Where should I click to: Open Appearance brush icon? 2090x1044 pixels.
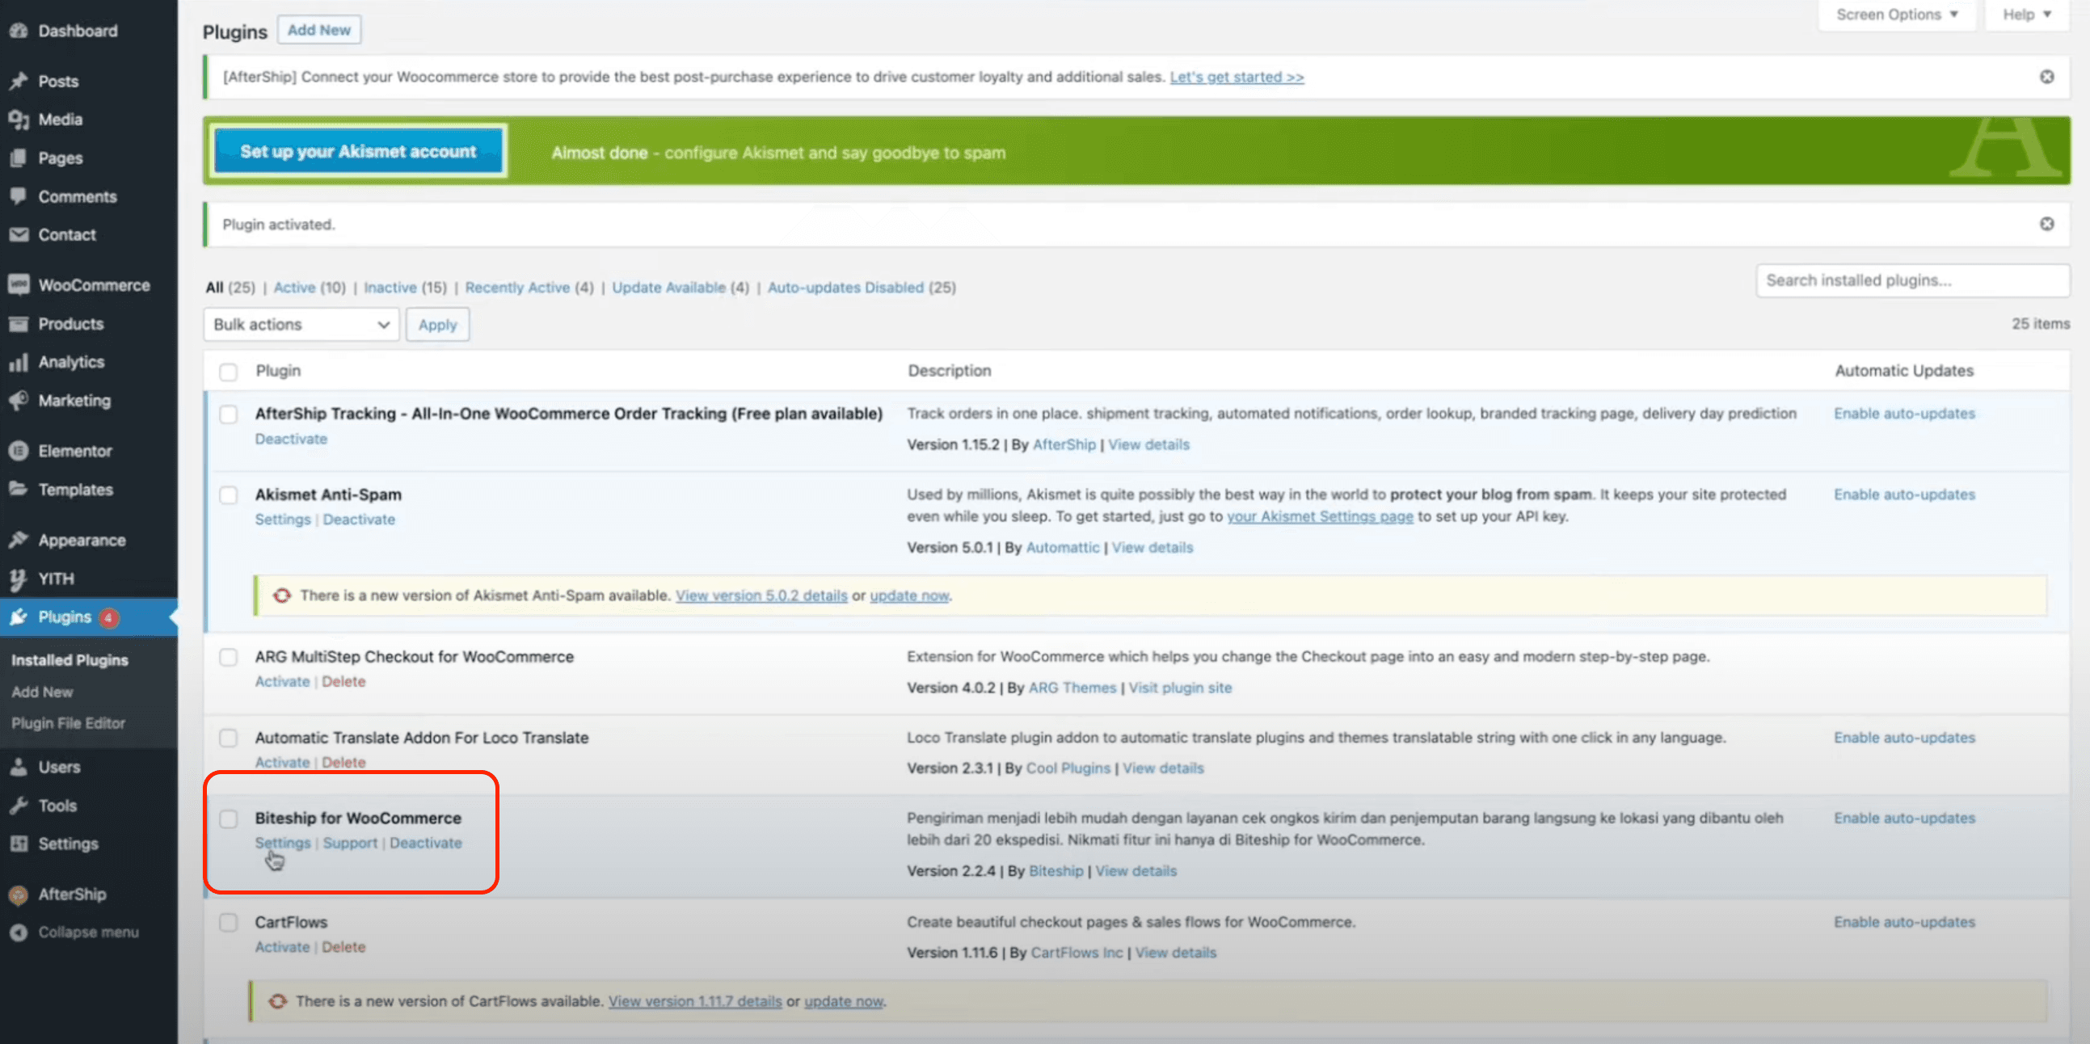(x=19, y=540)
